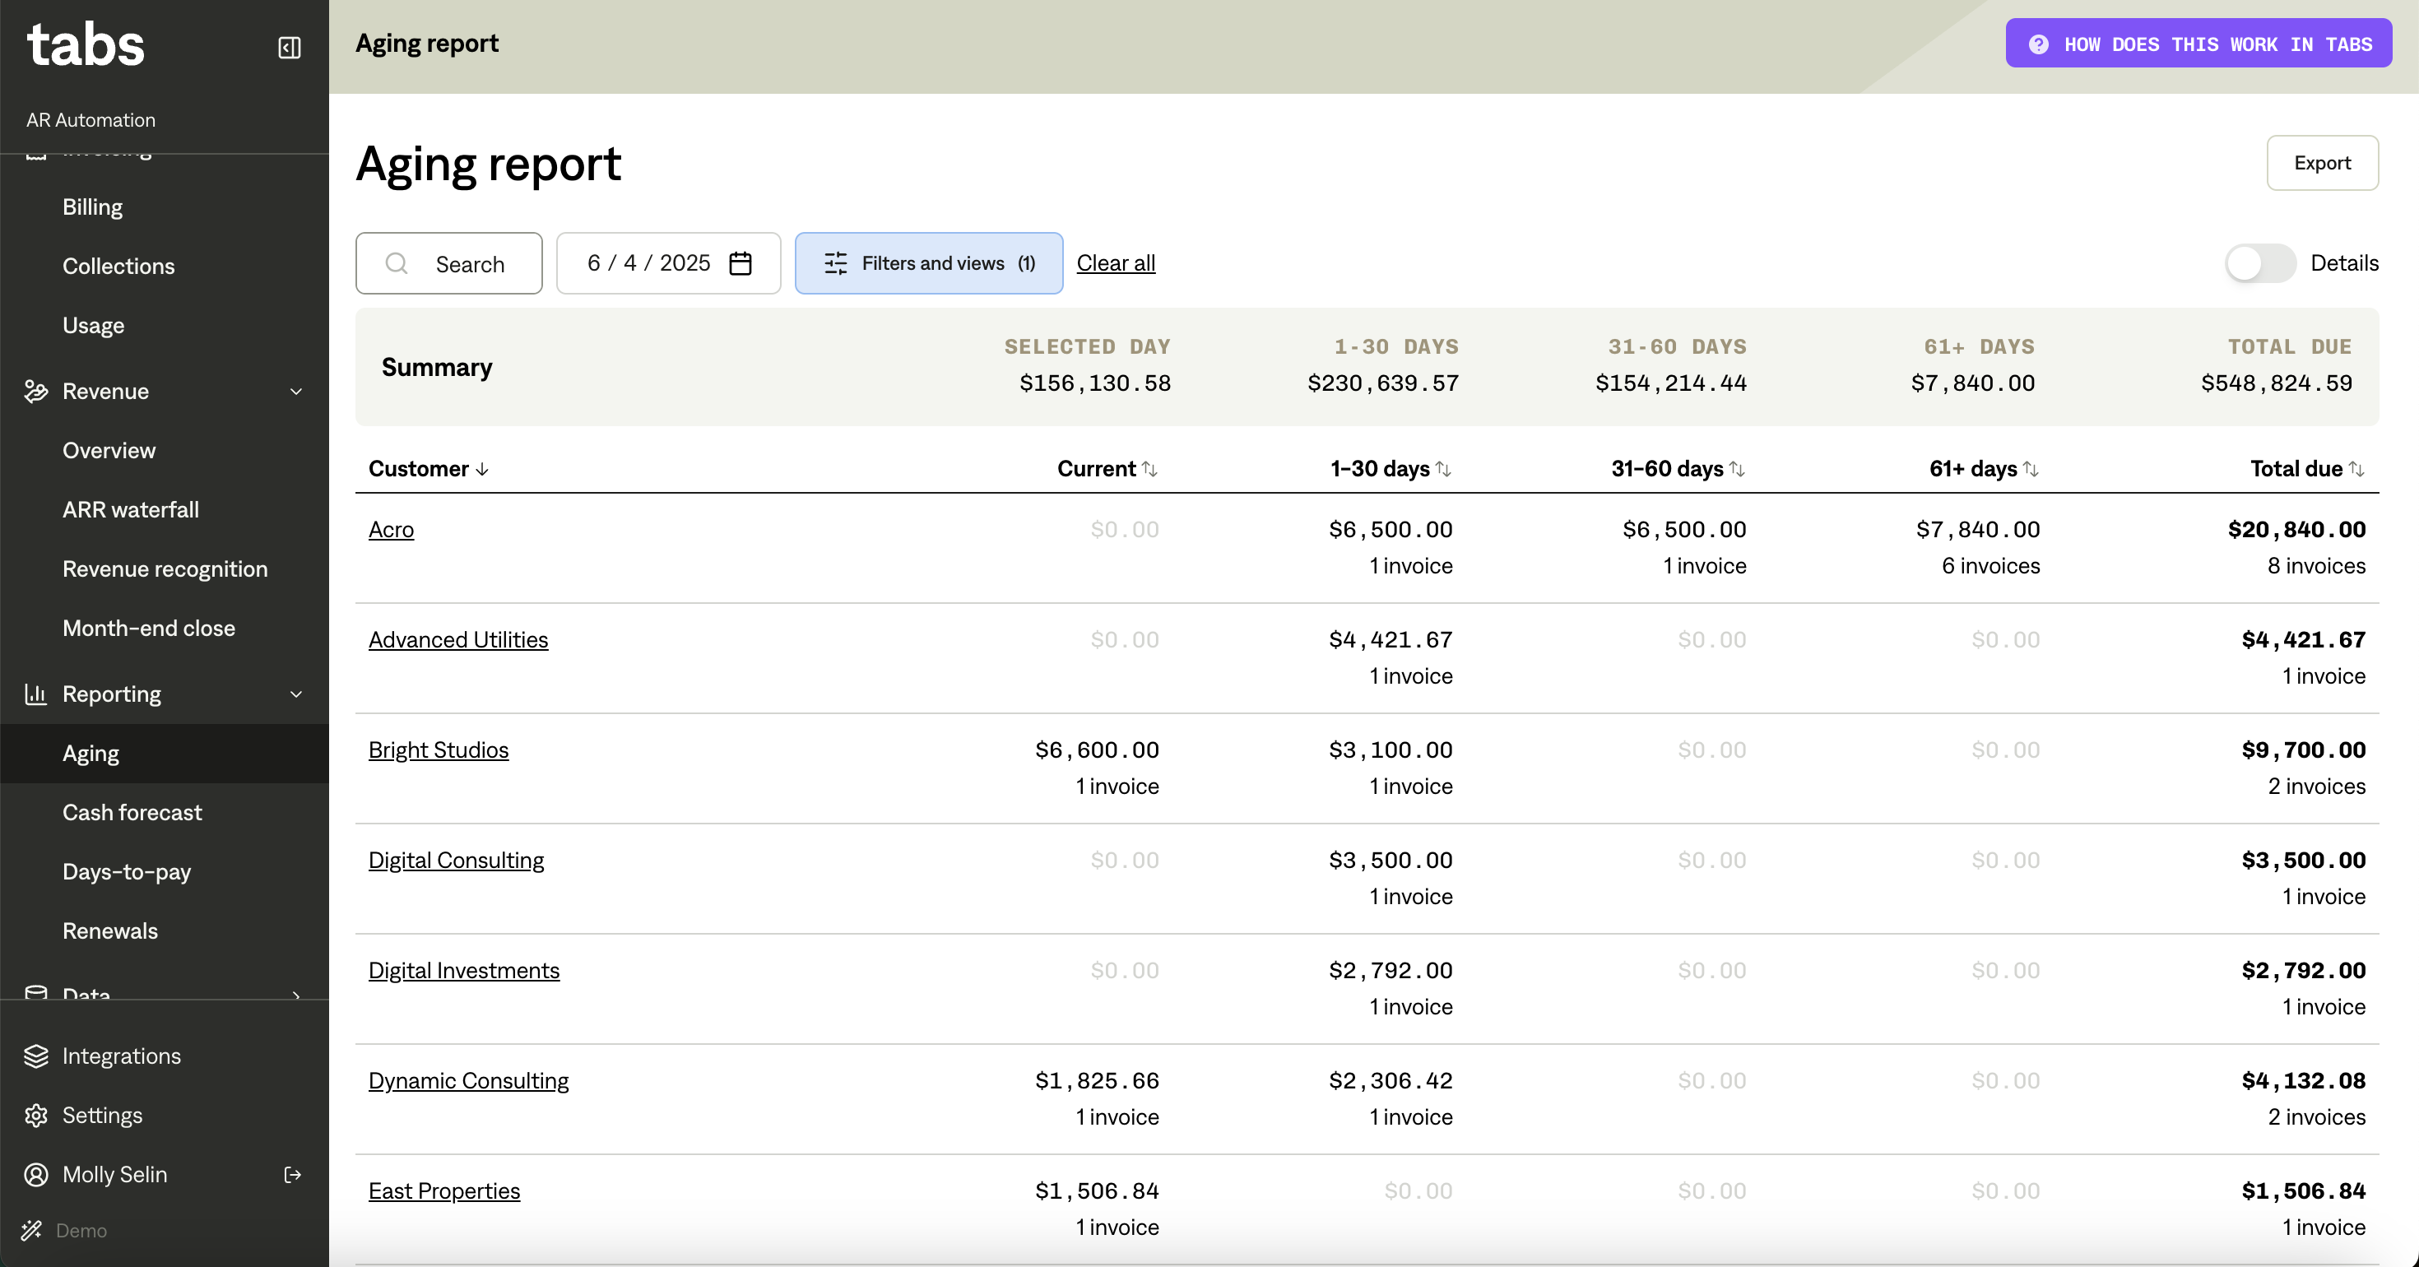Click Acro's 6 invoices under 61+ days
Viewport: 2419px width, 1267px height.
(x=1991, y=565)
